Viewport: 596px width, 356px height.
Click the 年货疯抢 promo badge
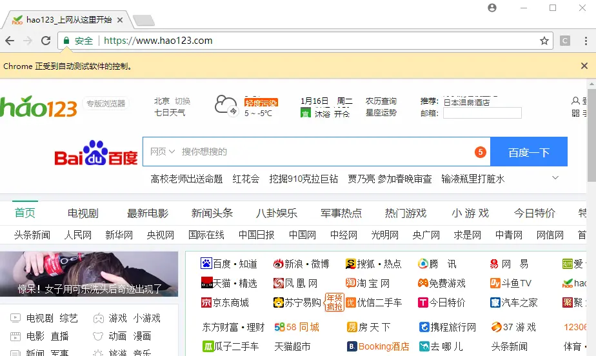coord(335,302)
